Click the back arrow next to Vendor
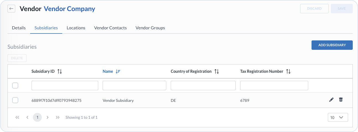The image size is (358, 132). point(11,9)
